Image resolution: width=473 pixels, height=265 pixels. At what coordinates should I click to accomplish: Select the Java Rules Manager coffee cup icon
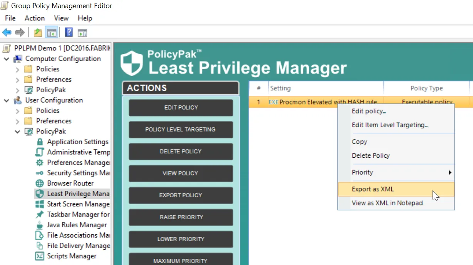(x=40, y=225)
